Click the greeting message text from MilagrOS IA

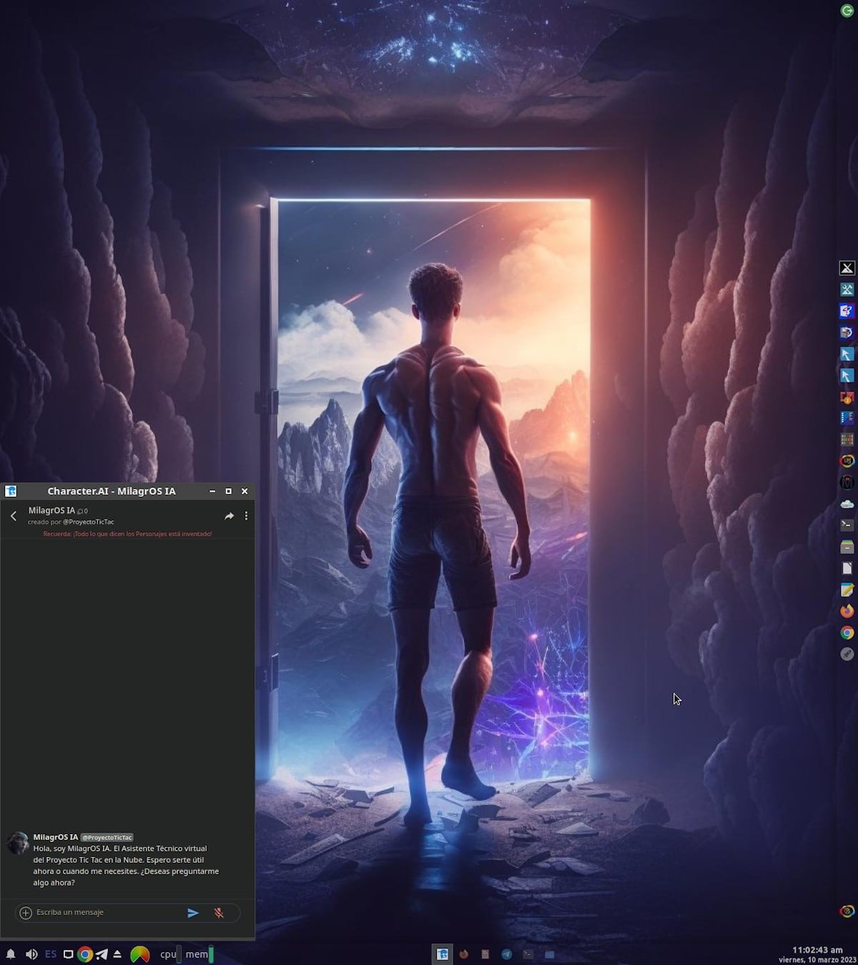pyautogui.click(x=126, y=866)
